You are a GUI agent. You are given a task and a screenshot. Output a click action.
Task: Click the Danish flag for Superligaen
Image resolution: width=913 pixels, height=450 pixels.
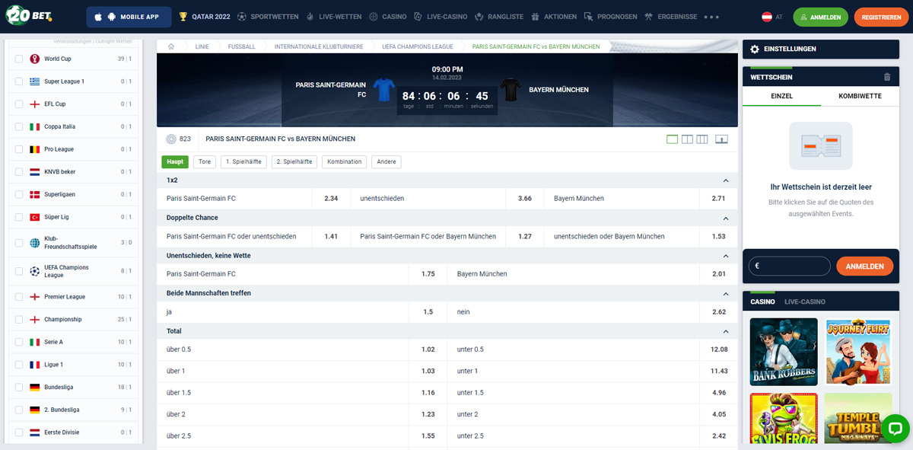(x=34, y=194)
